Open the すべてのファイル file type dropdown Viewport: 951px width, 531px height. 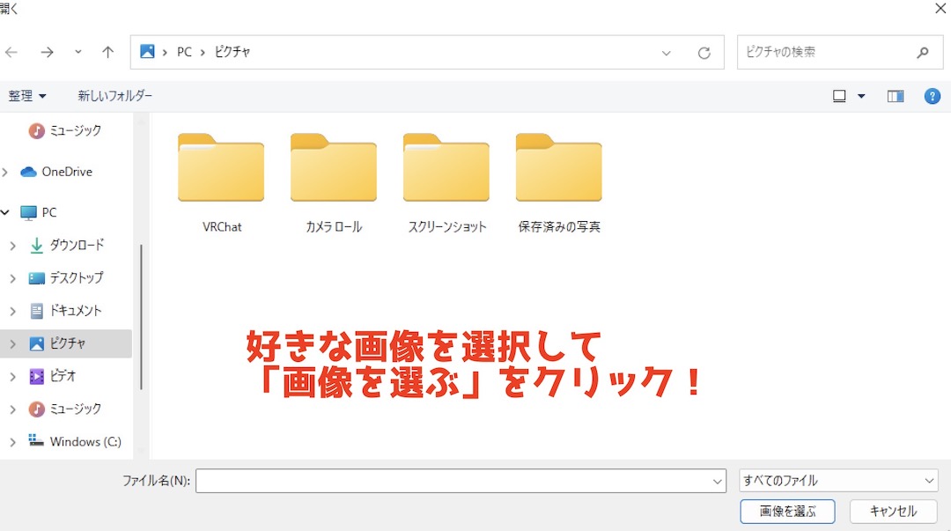pyautogui.click(x=837, y=480)
